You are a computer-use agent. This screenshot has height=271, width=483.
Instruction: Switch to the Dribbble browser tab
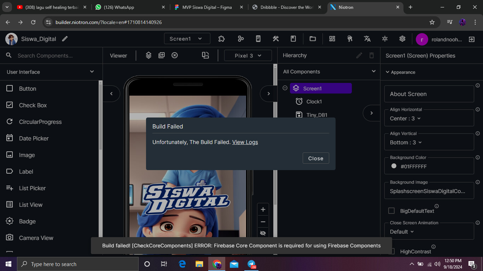(287, 7)
